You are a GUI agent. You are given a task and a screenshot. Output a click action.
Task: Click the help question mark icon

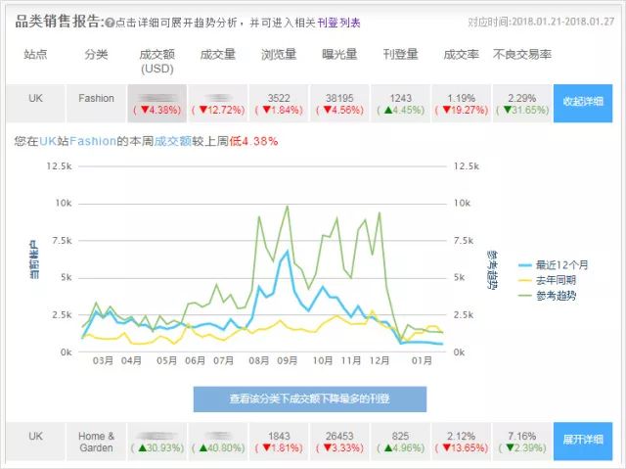pyautogui.click(x=111, y=23)
